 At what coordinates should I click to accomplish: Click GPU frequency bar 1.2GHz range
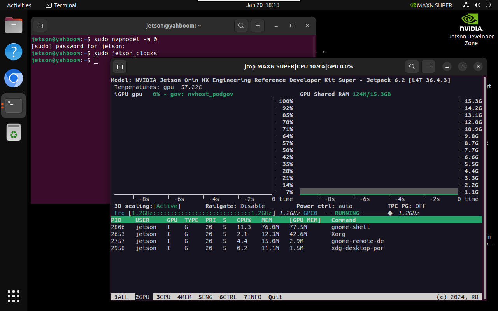(x=202, y=213)
